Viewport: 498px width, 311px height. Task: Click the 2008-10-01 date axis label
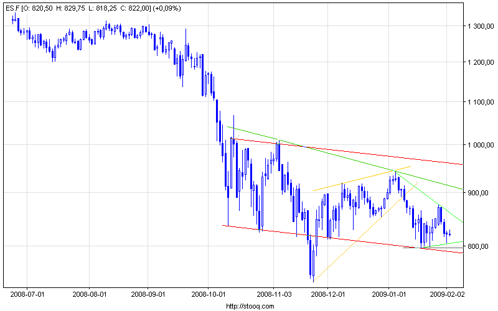click(x=209, y=294)
